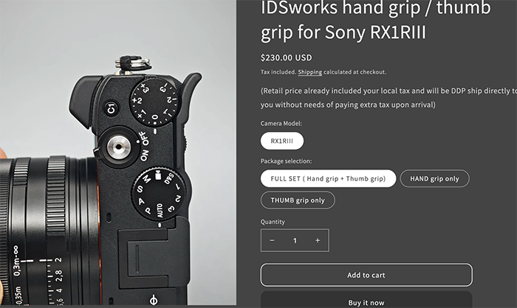Click the minus icon to decrease quantity

click(x=272, y=240)
